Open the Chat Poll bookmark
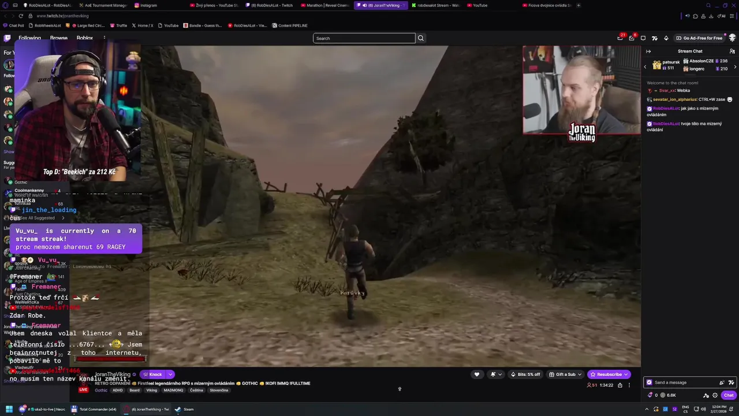739x416 pixels. [14, 25]
